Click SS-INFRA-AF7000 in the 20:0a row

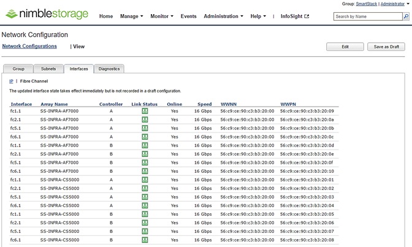pyautogui.click(x=59, y=120)
